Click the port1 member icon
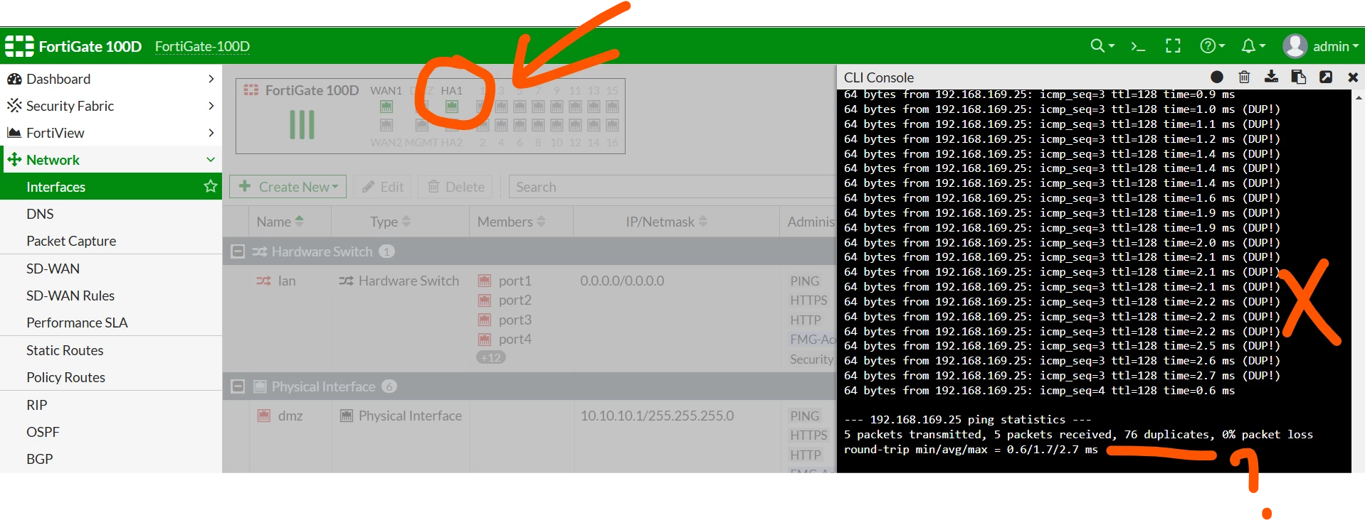The height and width of the screenshot is (520, 1365). pos(485,281)
